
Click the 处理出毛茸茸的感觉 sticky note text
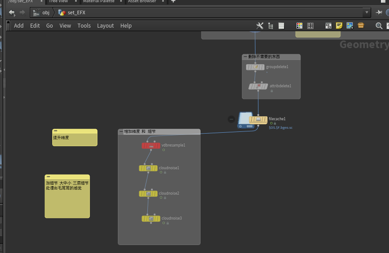coord(64,188)
